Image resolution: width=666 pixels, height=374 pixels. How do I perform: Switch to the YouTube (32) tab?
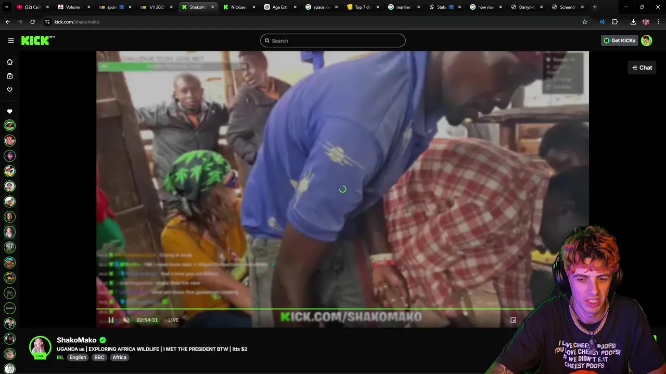(32, 7)
